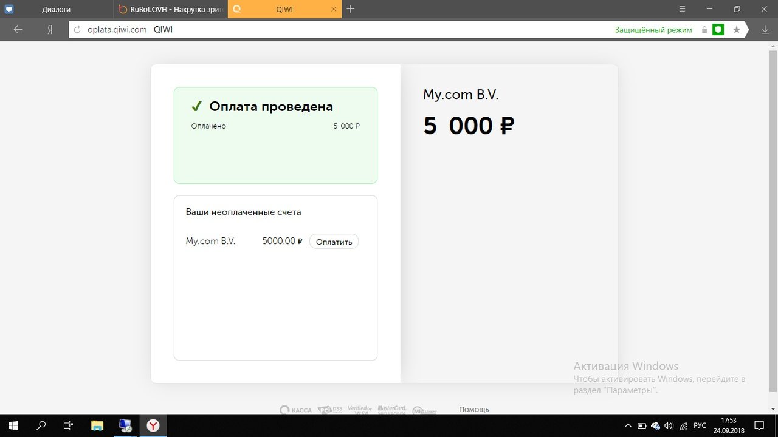Open File Explorer from the taskbar
The image size is (778, 437).
coord(97,425)
